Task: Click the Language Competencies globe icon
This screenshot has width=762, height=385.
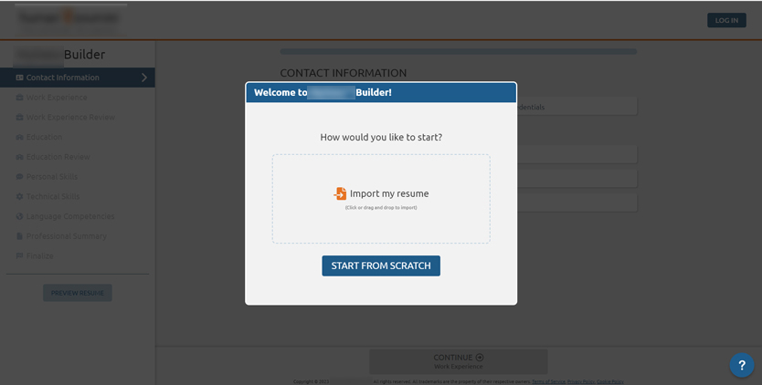Action: (x=19, y=216)
